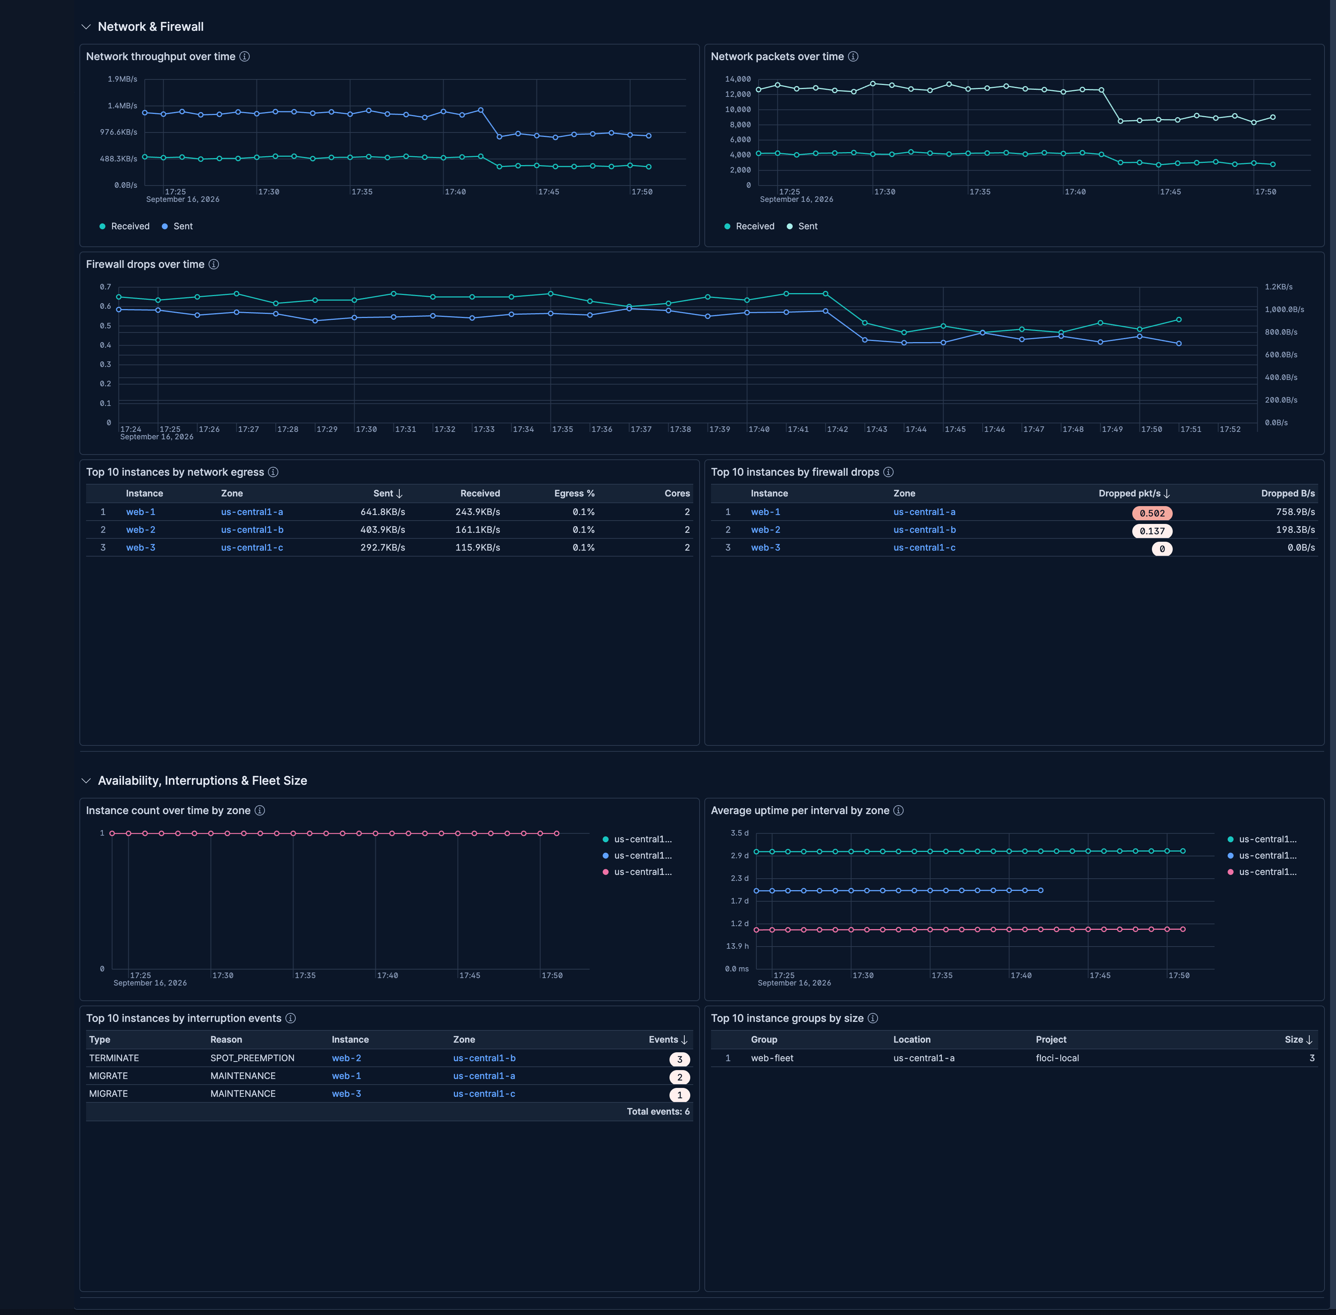This screenshot has height=1315, width=1336.
Task: Open web-3 link in firewall drops table
Action: pyautogui.click(x=765, y=548)
